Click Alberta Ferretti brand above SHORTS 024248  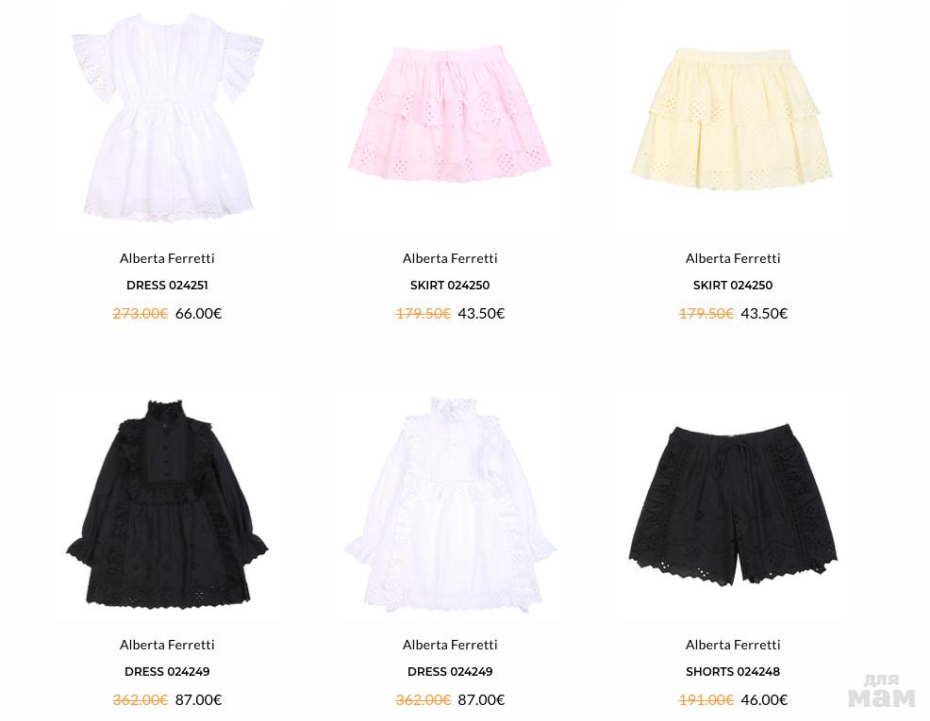(x=733, y=645)
